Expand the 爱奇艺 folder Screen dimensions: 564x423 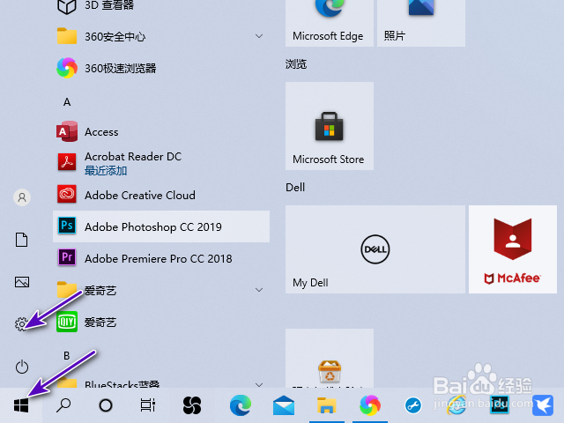click(161, 290)
